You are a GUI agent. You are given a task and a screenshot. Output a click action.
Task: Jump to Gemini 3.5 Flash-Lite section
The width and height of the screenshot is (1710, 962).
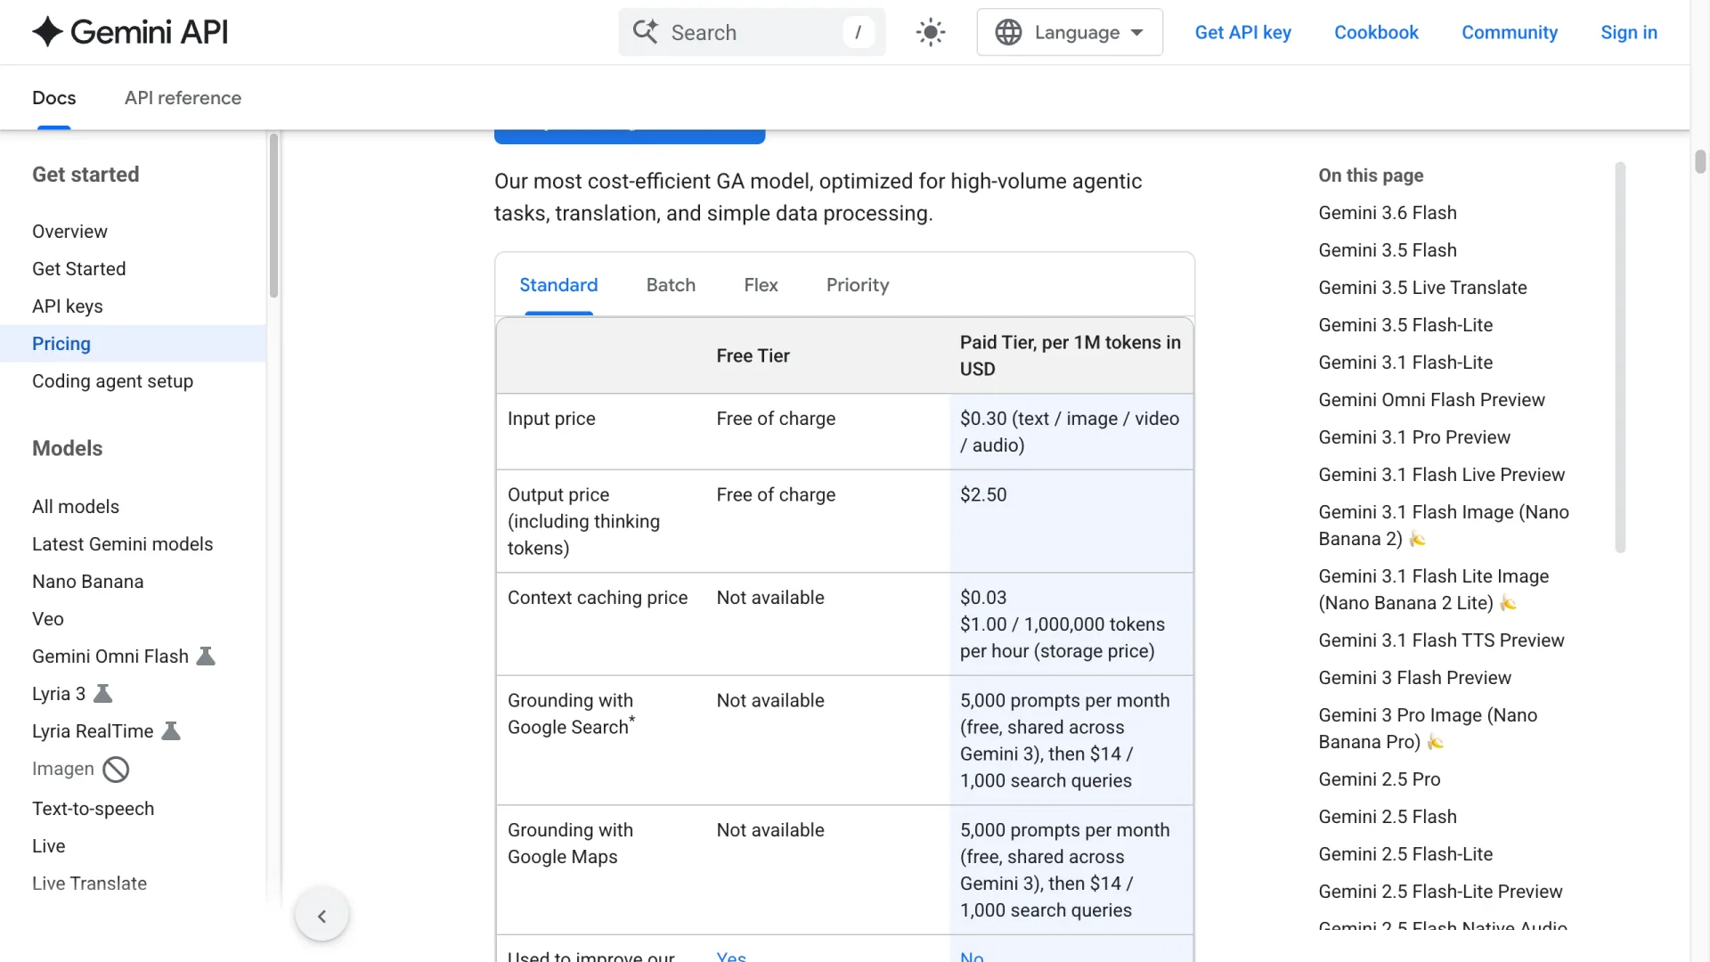pos(1405,325)
